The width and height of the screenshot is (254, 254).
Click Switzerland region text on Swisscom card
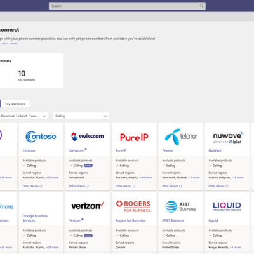(x=76, y=178)
